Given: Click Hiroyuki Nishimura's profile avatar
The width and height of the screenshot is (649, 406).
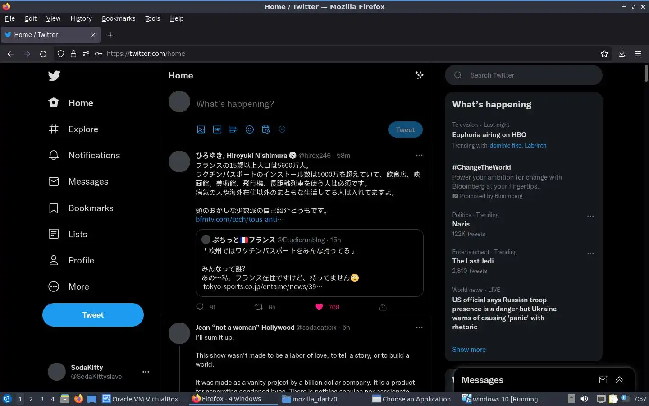Looking at the screenshot, I should pos(179,161).
